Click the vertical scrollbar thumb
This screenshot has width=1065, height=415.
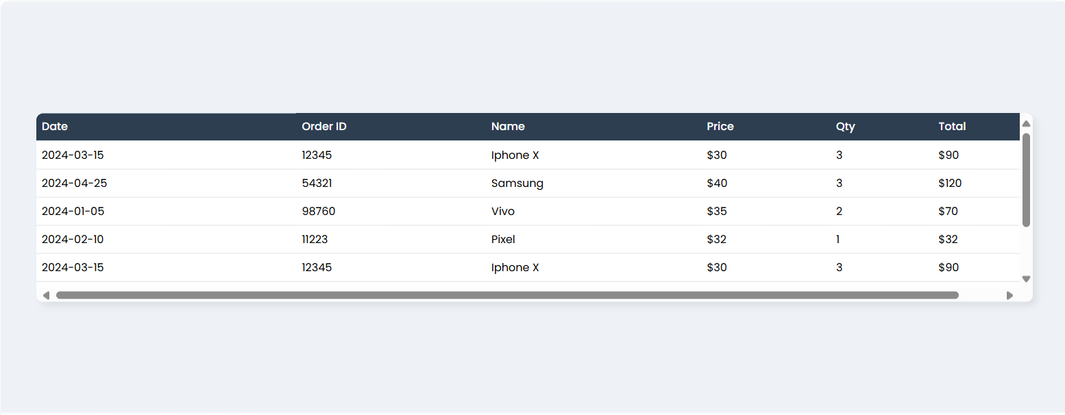1026,179
